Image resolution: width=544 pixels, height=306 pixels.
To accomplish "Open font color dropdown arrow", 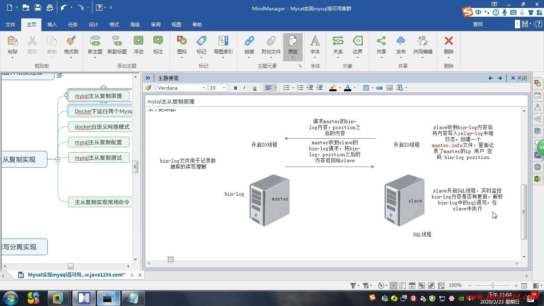I will (x=354, y=88).
